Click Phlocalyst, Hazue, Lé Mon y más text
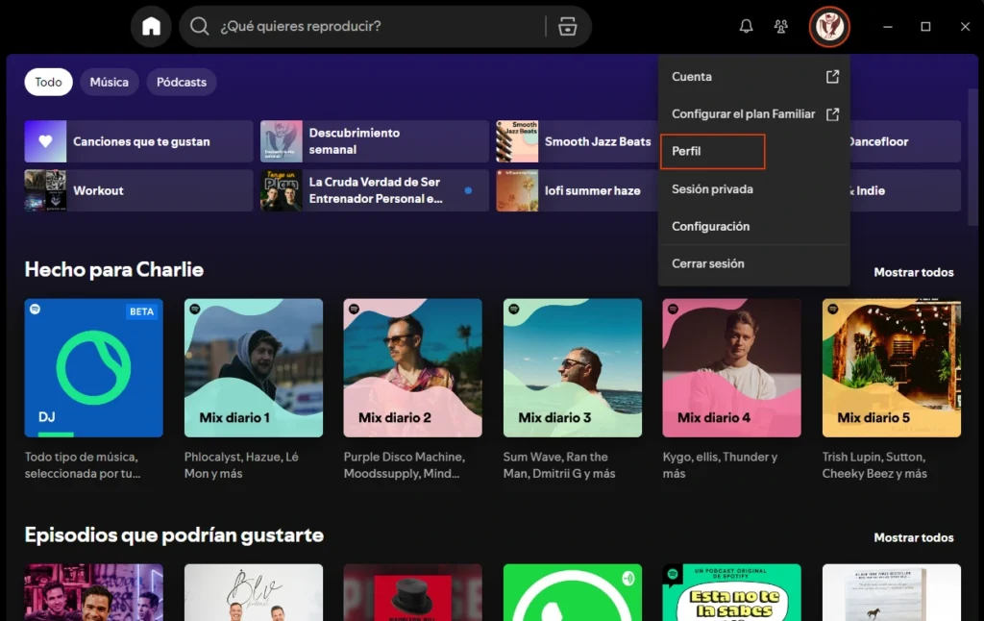984x621 pixels. [241, 465]
